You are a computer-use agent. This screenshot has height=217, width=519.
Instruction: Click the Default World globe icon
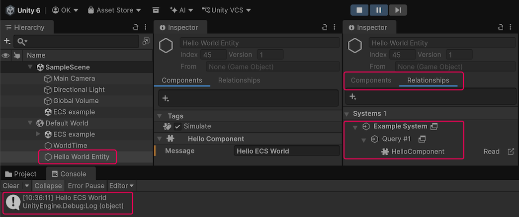pyautogui.click(x=40, y=123)
